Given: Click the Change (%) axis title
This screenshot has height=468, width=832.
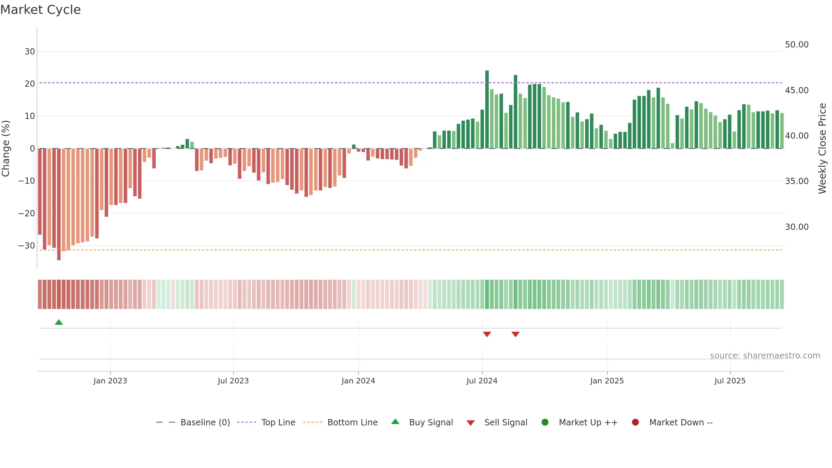Looking at the screenshot, I should point(6,148).
